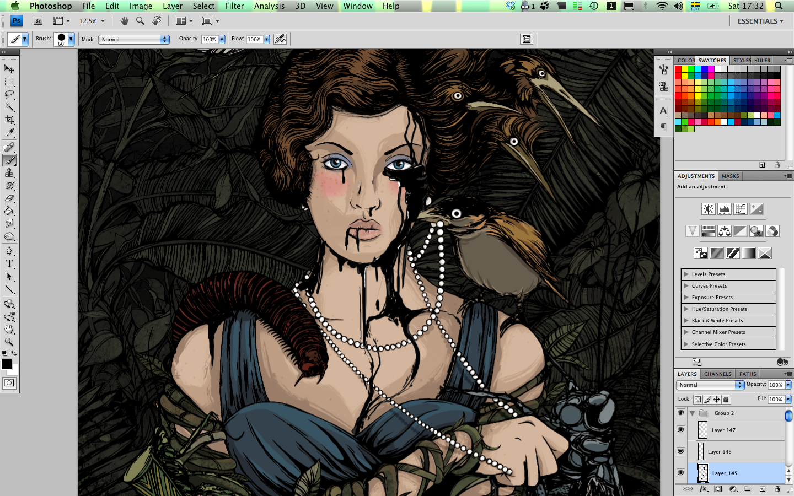Image resolution: width=794 pixels, height=496 pixels.
Task: Open the layer Fill dropdown
Action: pos(788,399)
